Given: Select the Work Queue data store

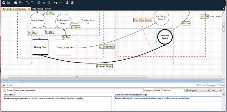Looking at the screenshot, I should coord(63,48).
